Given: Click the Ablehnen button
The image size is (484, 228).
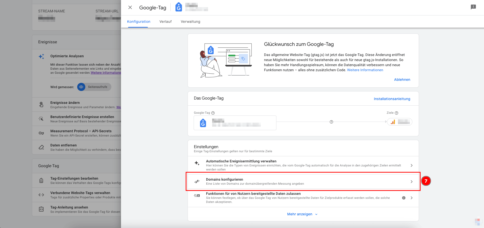Looking at the screenshot, I should 402,80.
